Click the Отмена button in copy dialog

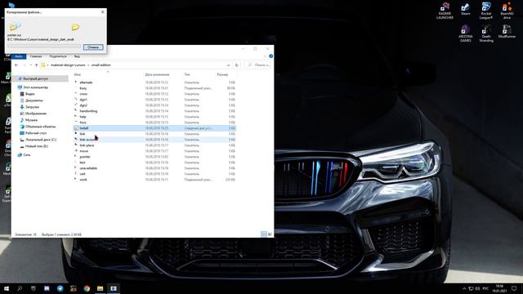pyautogui.click(x=93, y=47)
